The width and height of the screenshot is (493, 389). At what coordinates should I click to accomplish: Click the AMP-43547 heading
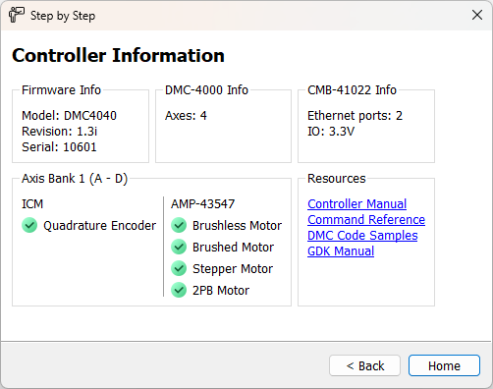tap(202, 204)
